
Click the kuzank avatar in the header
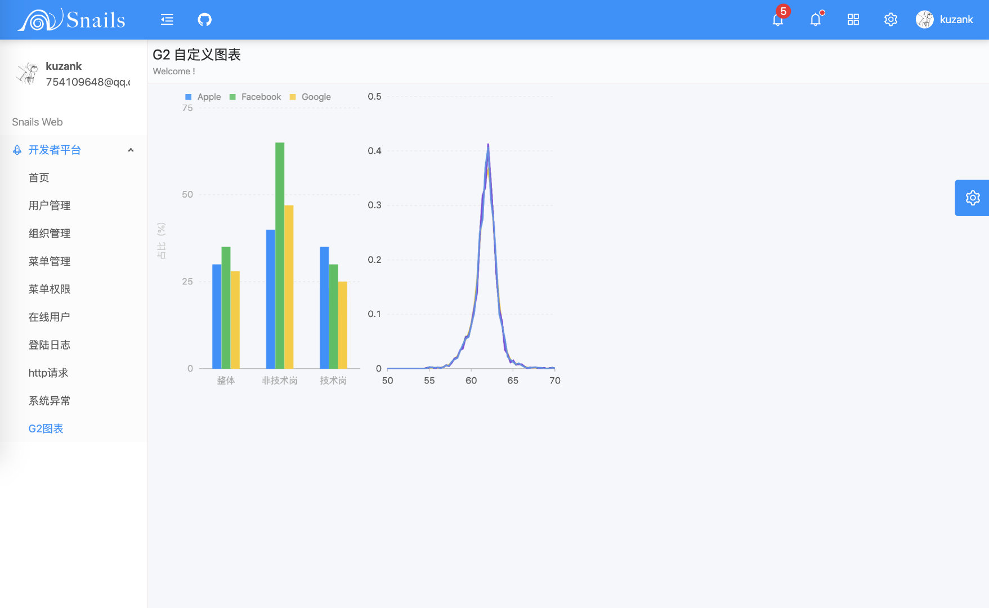click(x=925, y=20)
